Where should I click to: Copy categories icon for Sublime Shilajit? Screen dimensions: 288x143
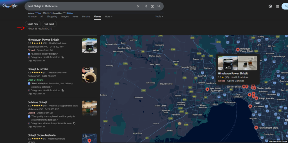(x=74, y=123)
